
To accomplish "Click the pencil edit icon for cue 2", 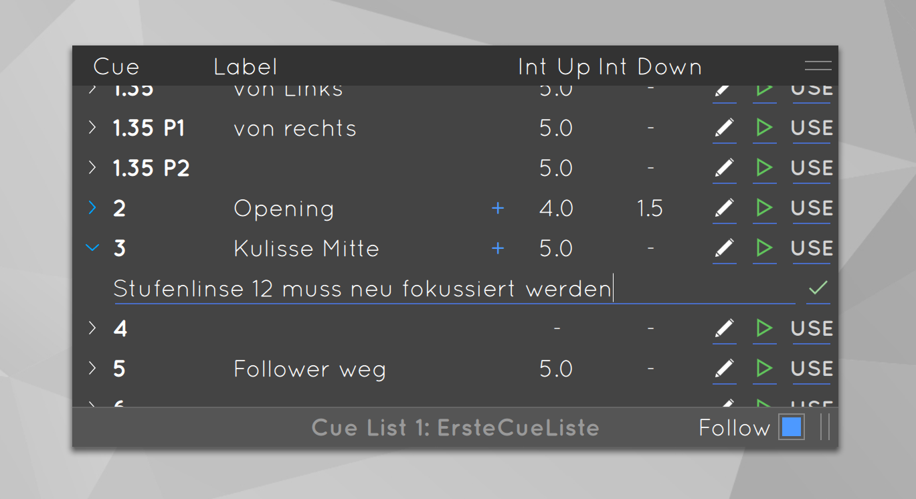I will coord(725,208).
